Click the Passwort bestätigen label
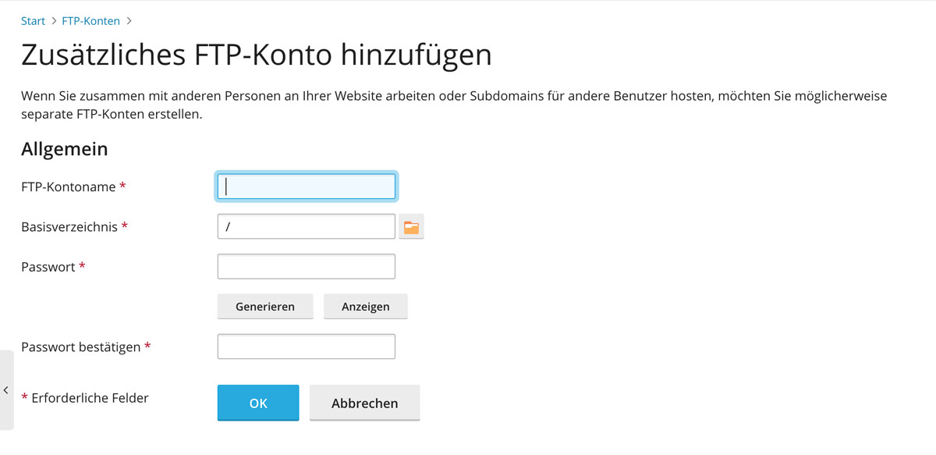936x455 pixels. tap(81, 347)
